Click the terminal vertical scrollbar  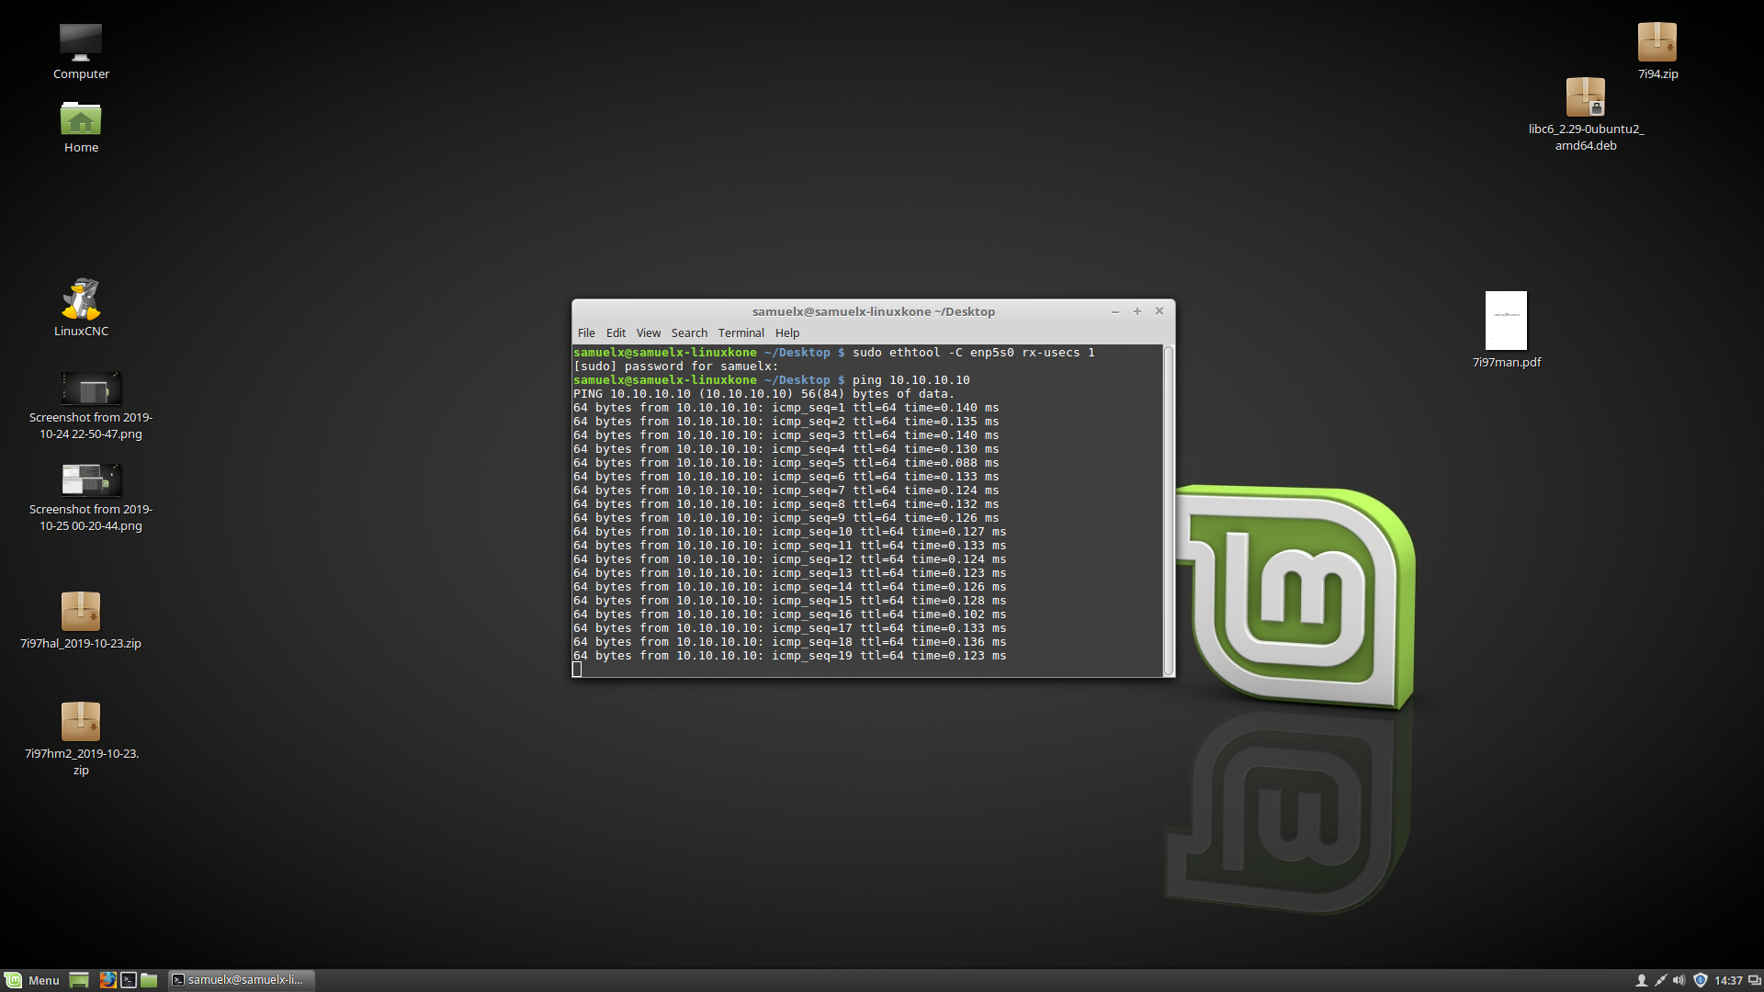click(1169, 511)
